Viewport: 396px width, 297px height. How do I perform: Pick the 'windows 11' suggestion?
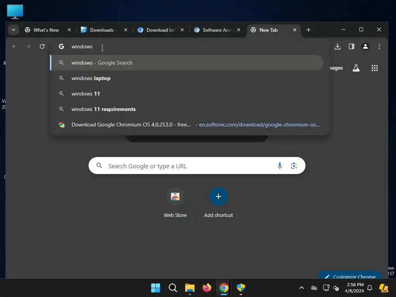click(x=187, y=94)
